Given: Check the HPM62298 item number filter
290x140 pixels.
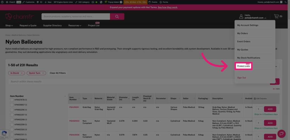Looking at the screenshot, I should (x=12, y=120).
